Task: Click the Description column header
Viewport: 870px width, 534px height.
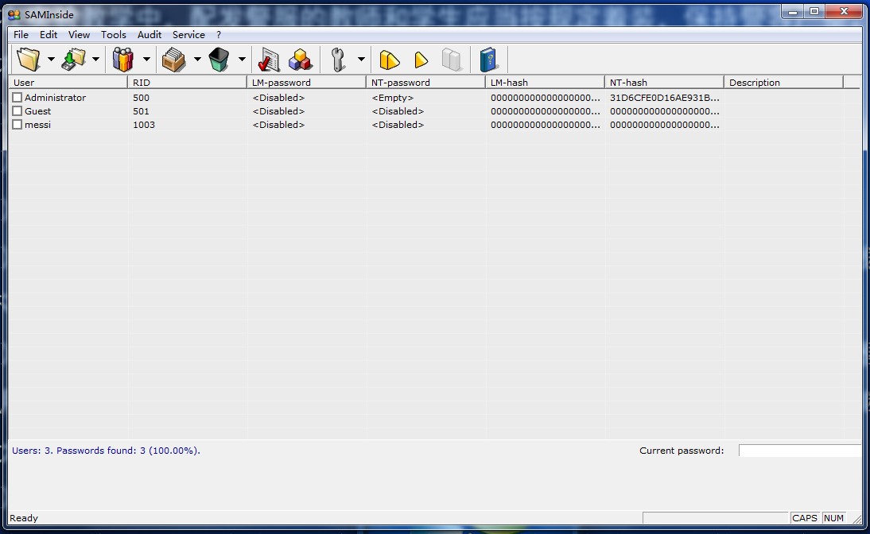Action: (x=783, y=82)
